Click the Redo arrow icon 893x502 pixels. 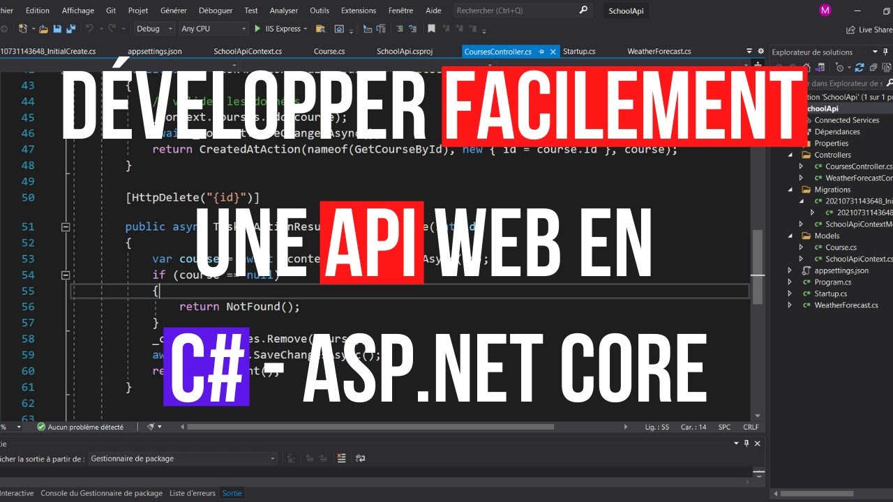click(x=112, y=29)
